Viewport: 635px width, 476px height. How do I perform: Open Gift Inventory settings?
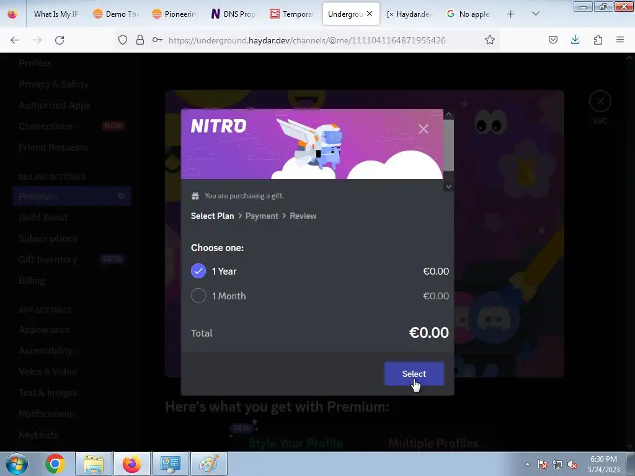click(x=47, y=260)
